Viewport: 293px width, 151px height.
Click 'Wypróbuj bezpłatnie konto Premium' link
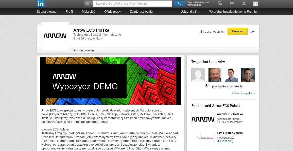point(234,12)
